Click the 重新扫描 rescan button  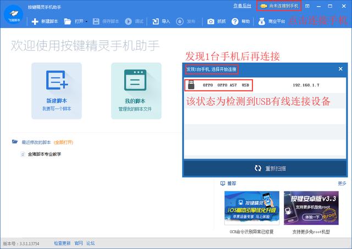click(265, 168)
